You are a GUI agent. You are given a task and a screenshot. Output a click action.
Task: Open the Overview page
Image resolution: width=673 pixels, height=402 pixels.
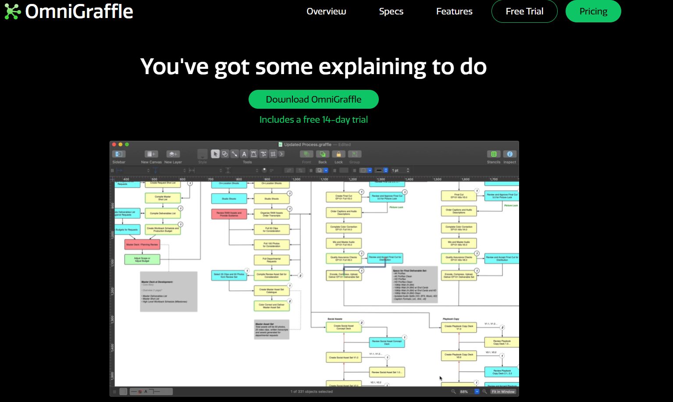[326, 11]
